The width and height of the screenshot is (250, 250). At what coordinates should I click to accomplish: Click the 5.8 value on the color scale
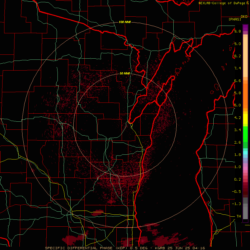pos(237,93)
